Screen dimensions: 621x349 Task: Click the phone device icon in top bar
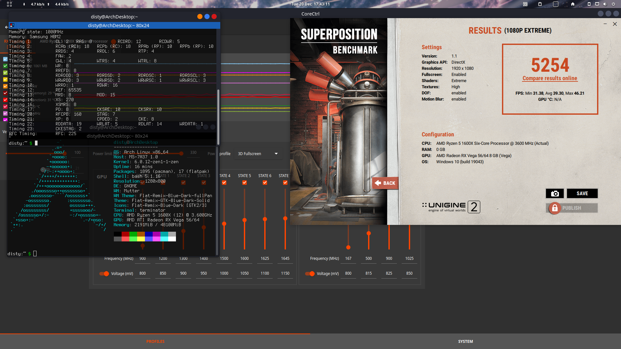589,4
